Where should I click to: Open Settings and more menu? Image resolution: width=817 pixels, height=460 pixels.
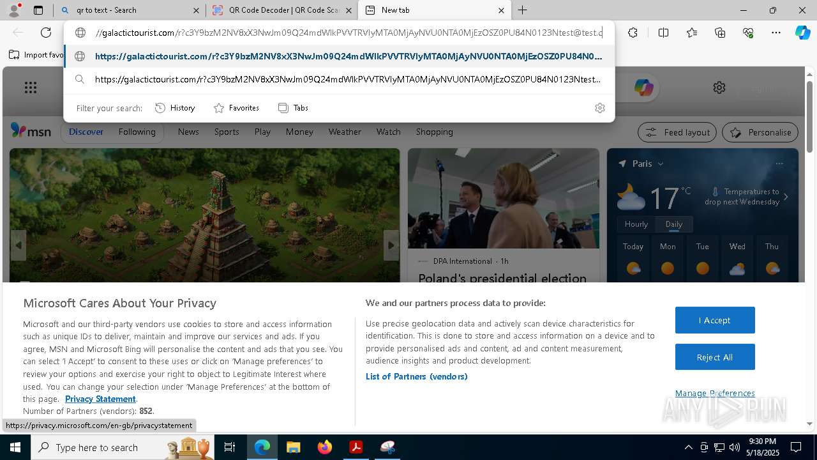pos(776,33)
